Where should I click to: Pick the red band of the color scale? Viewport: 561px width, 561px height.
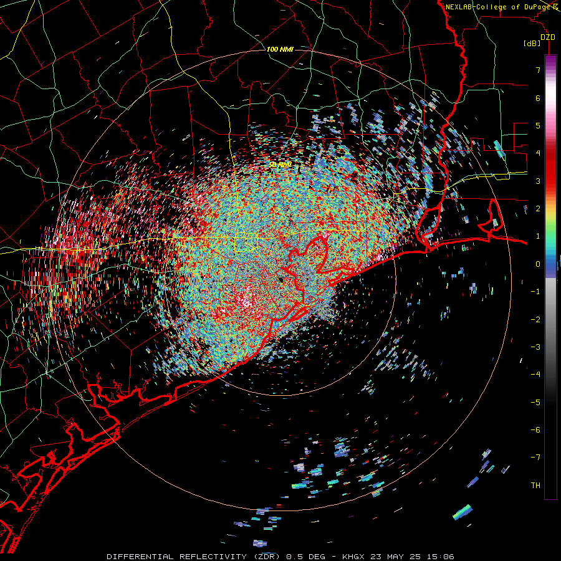point(550,168)
